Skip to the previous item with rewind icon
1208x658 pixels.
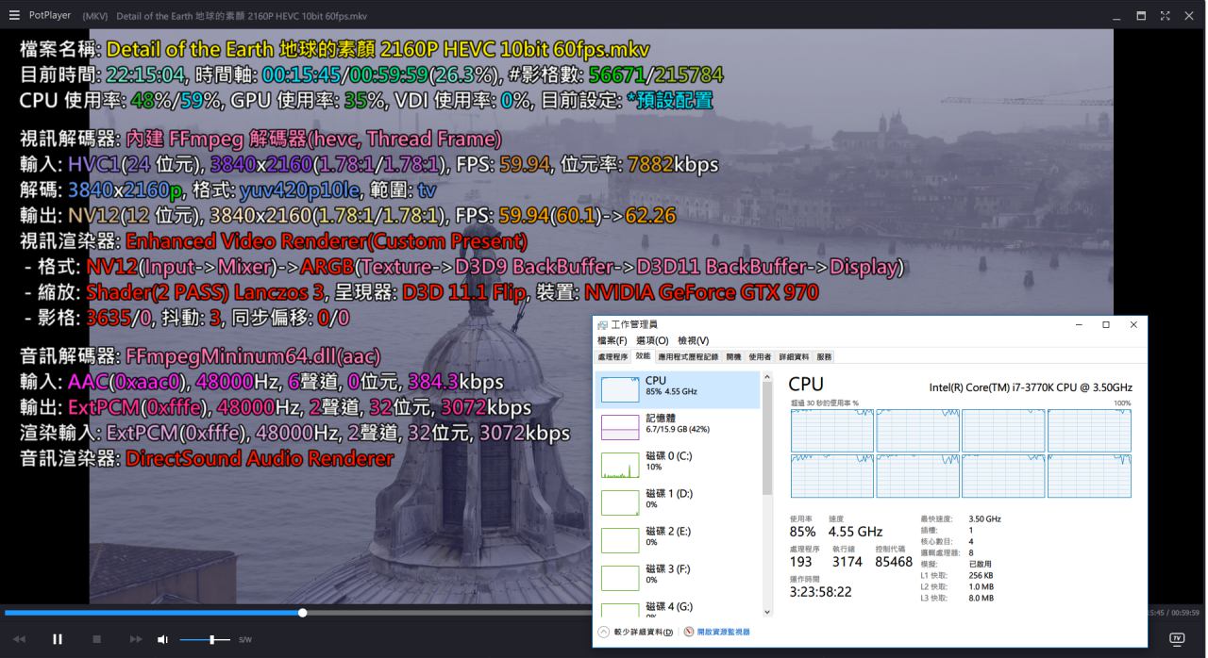pos(20,639)
